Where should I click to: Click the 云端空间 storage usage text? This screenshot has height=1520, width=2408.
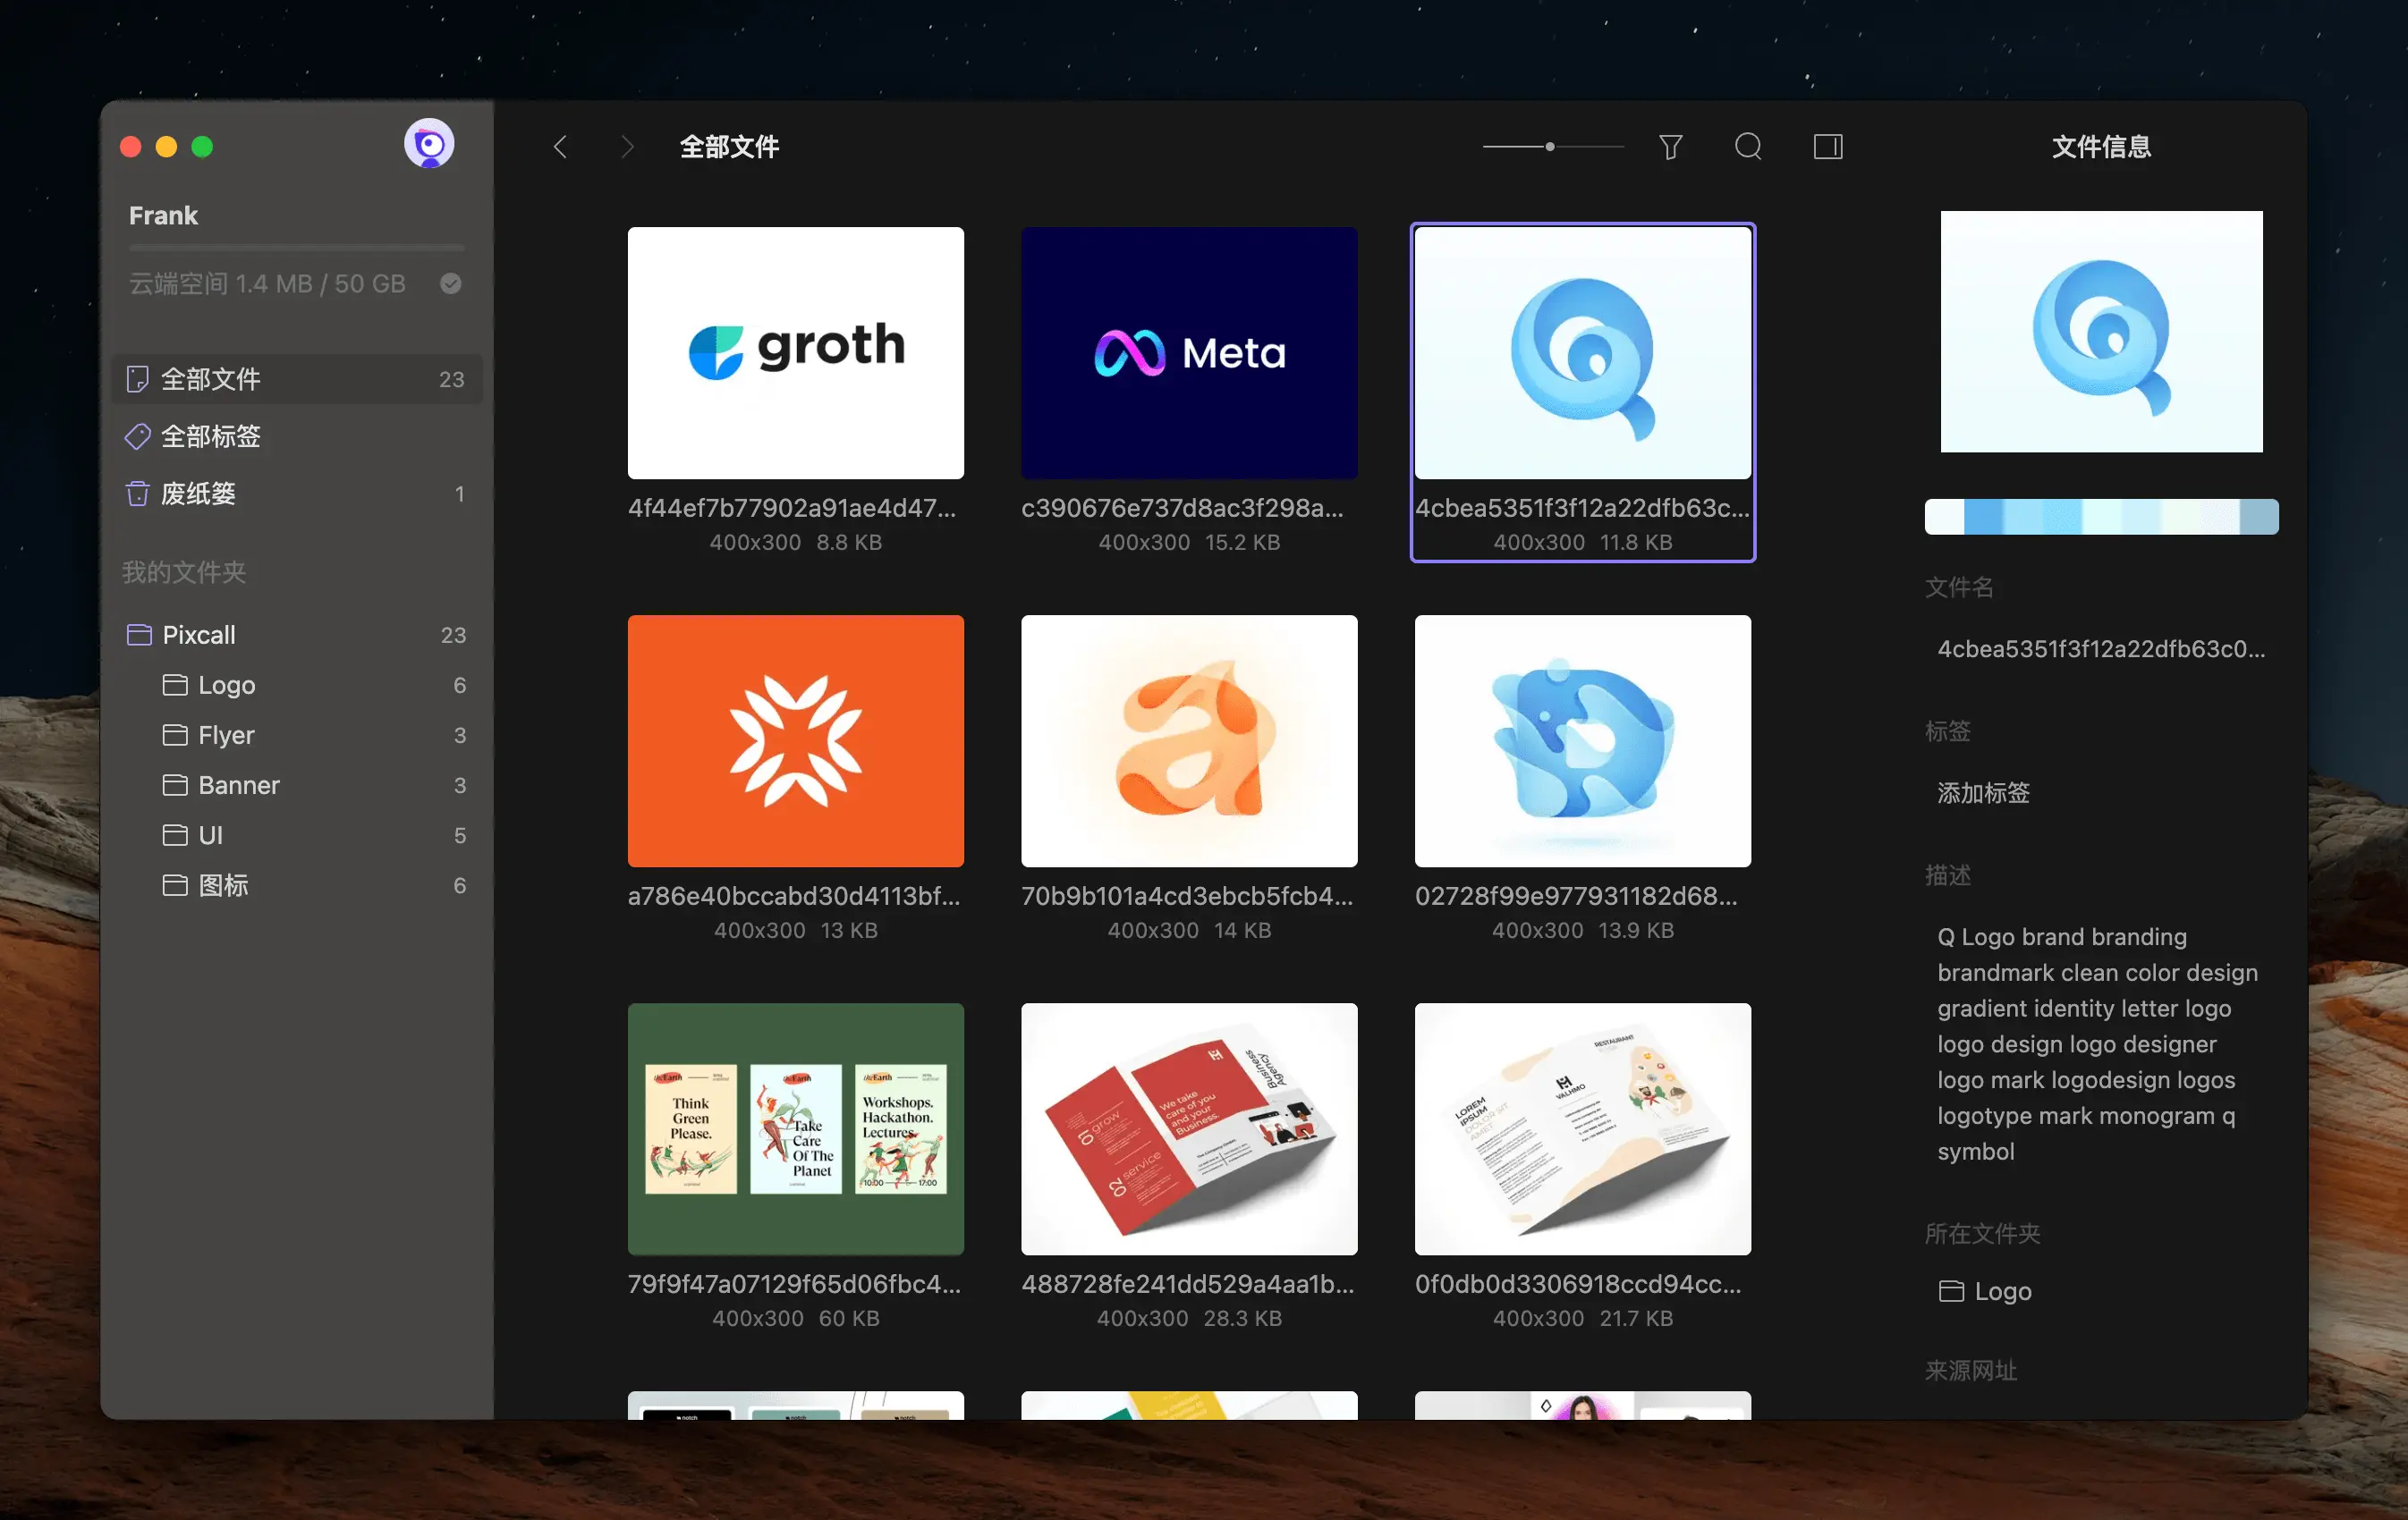point(267,283)
